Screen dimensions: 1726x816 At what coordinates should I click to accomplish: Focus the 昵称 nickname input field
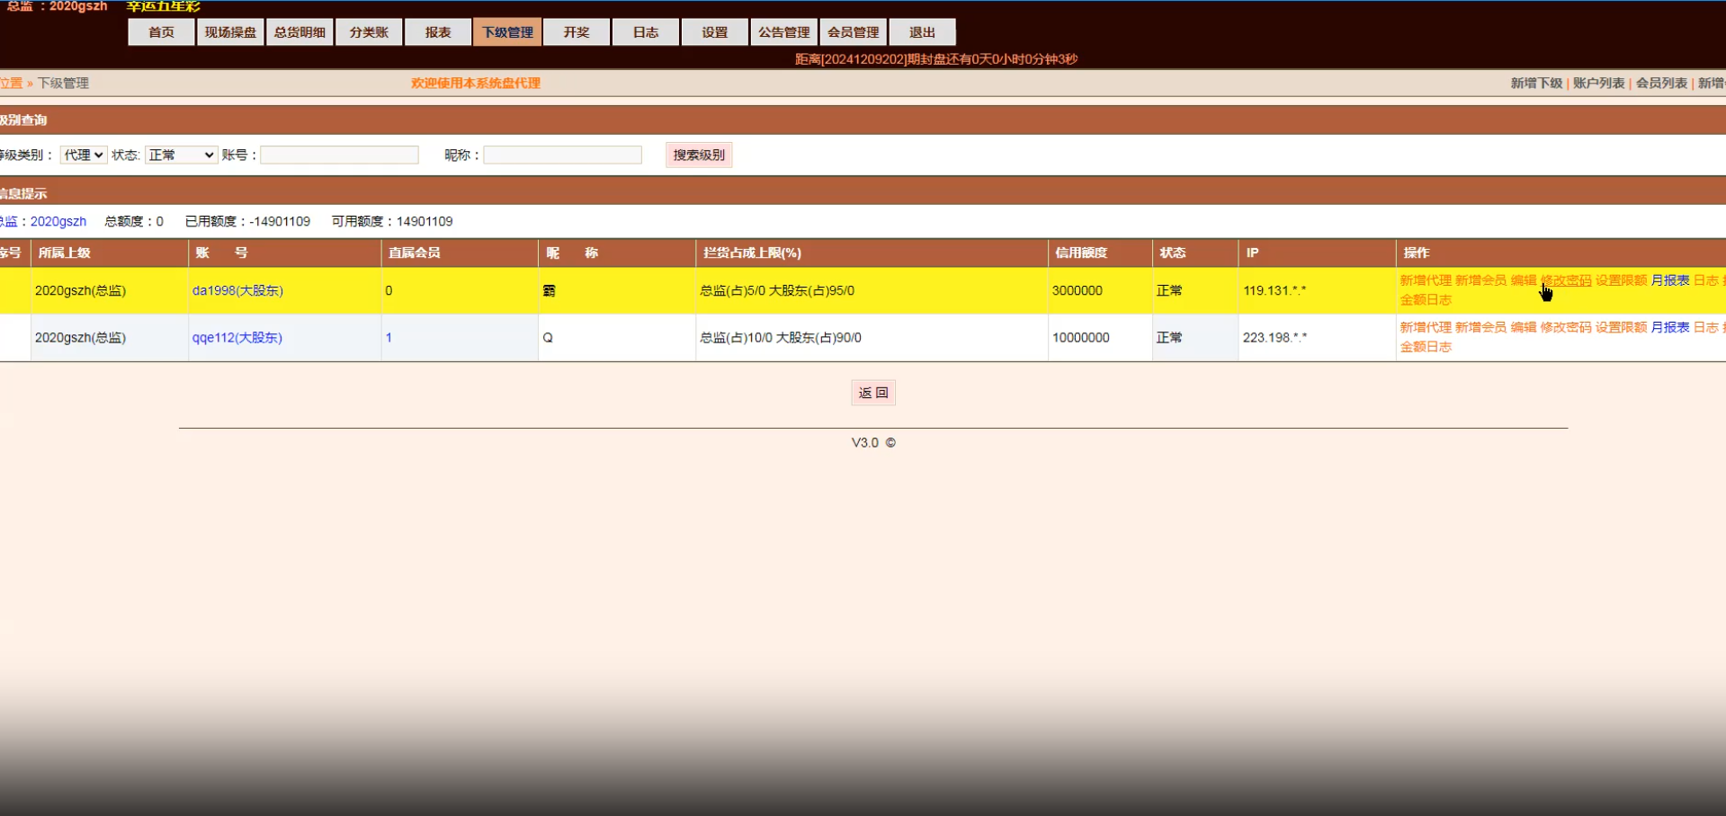point(563,155)
